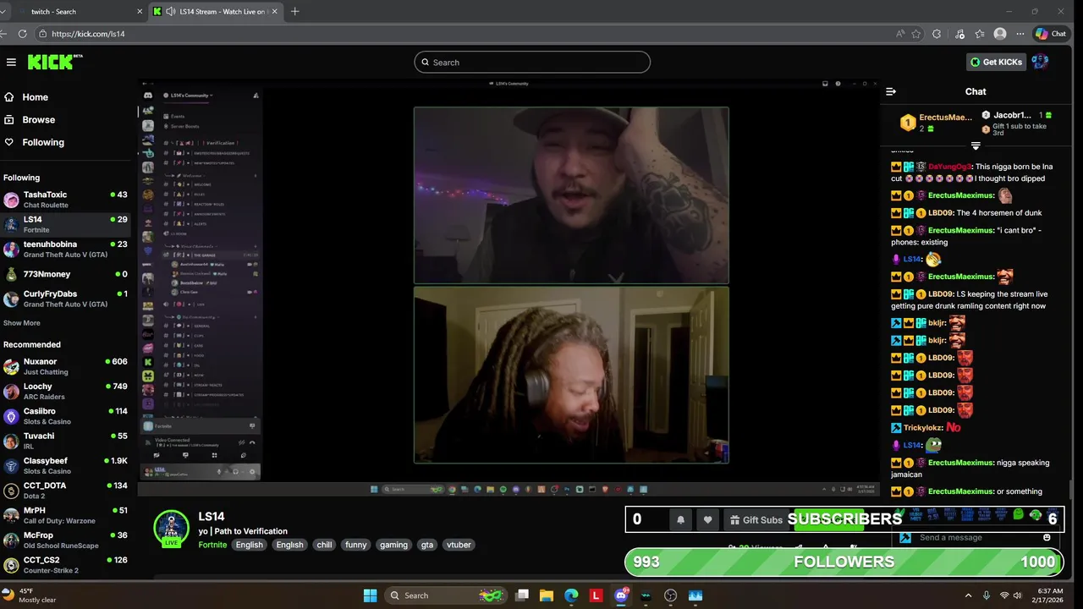Expand the gift leaderboard handle
The height and width of the screenshot is (609, 1083).
[x=976, y=146]
